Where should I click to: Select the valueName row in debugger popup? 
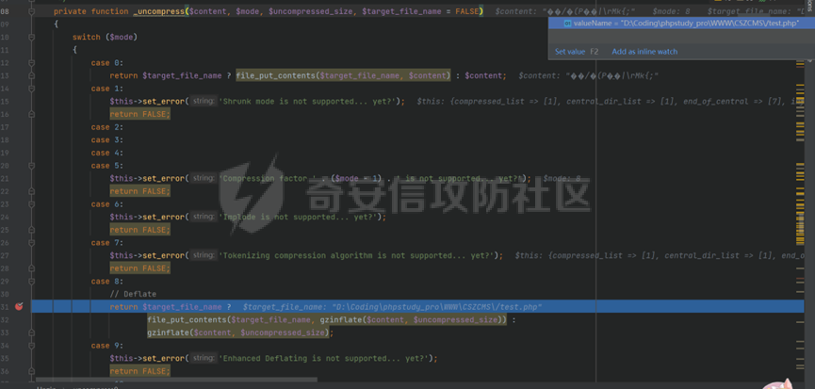(678, 22)
